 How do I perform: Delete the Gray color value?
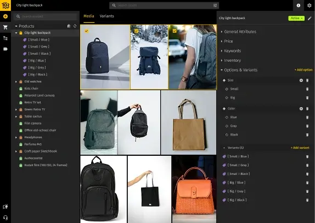pyautogui.click(x=307, y=126)
